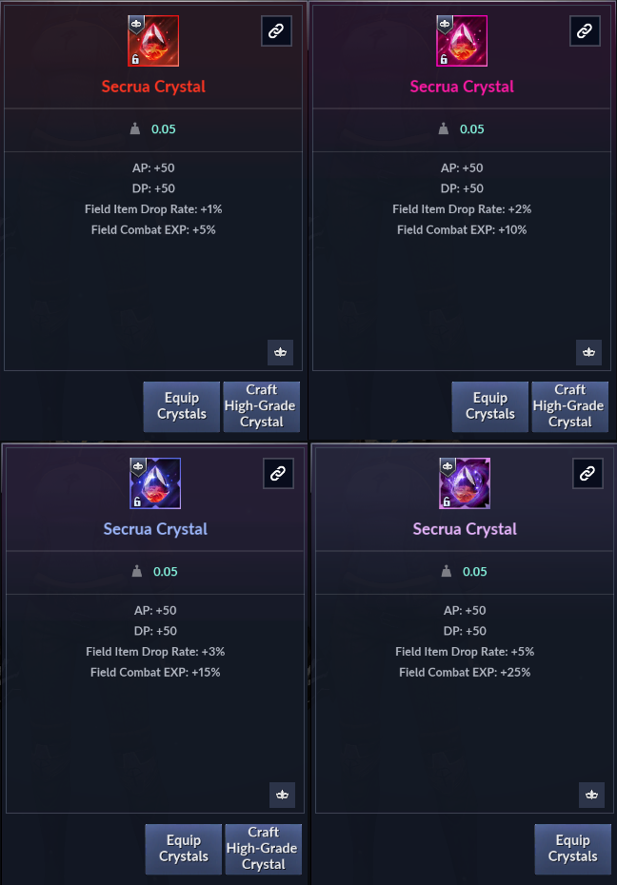Click the pink Secrua Crystal item icon

tap(461, 42)
